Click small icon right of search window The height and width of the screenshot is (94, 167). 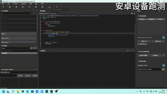[164, 55]
